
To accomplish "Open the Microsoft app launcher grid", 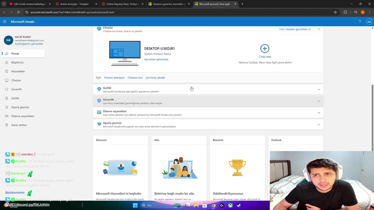I will [x=5, y=22].
